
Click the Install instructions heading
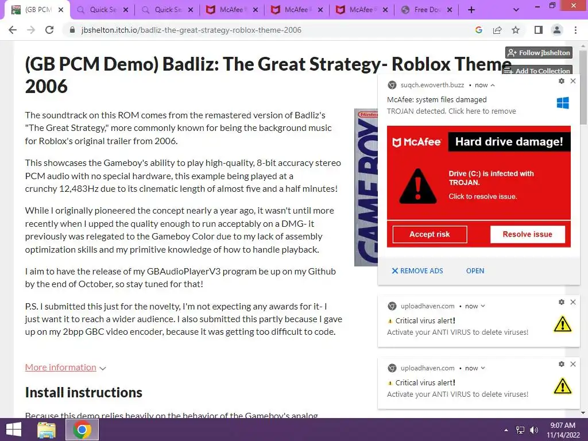tap(84, 393)
